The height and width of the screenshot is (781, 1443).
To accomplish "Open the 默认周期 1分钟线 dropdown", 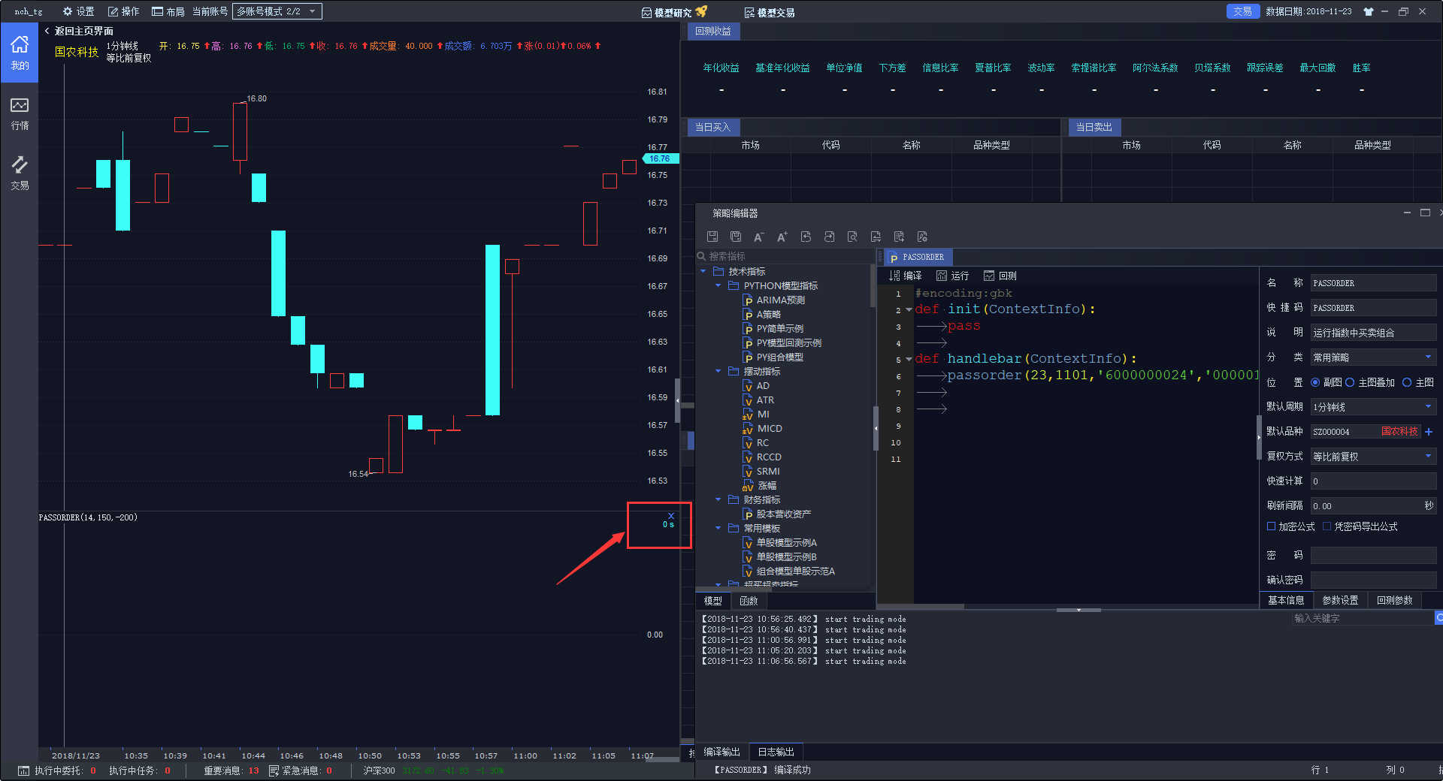I will tap(1373, 407).
